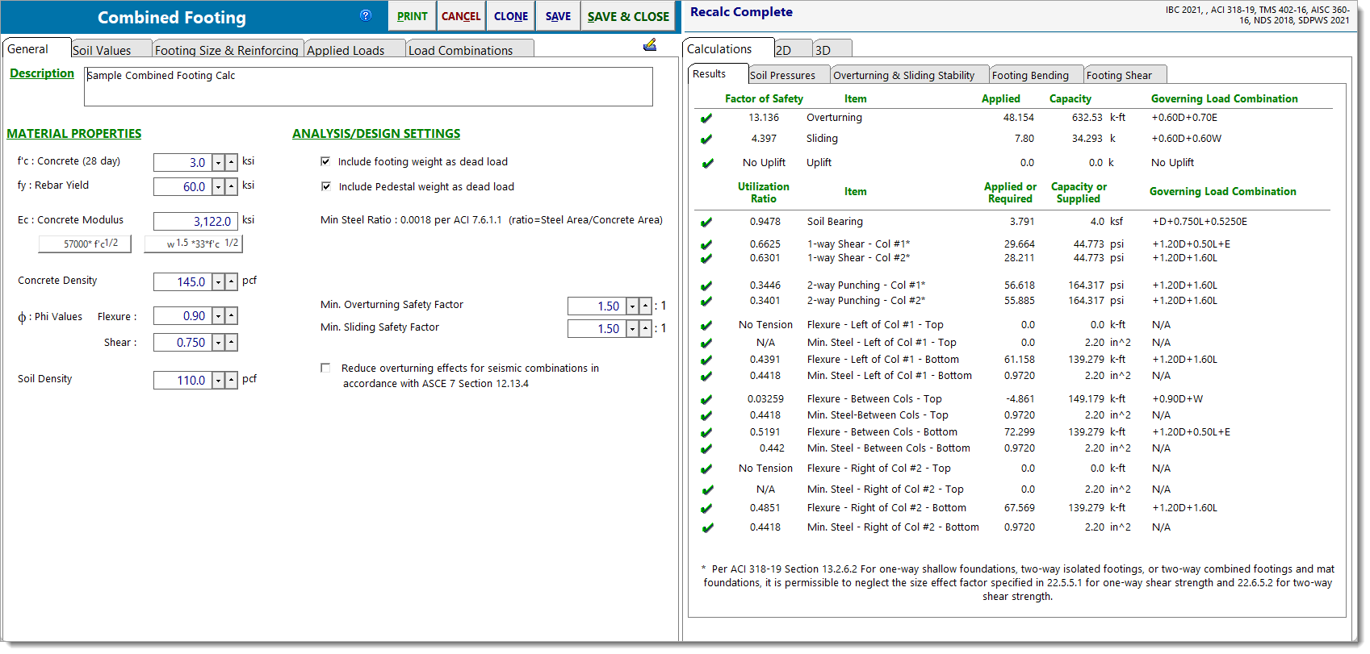
Task: Click the 57000*f'c^1/2 modulus formula button
Action: coord(85,244)
